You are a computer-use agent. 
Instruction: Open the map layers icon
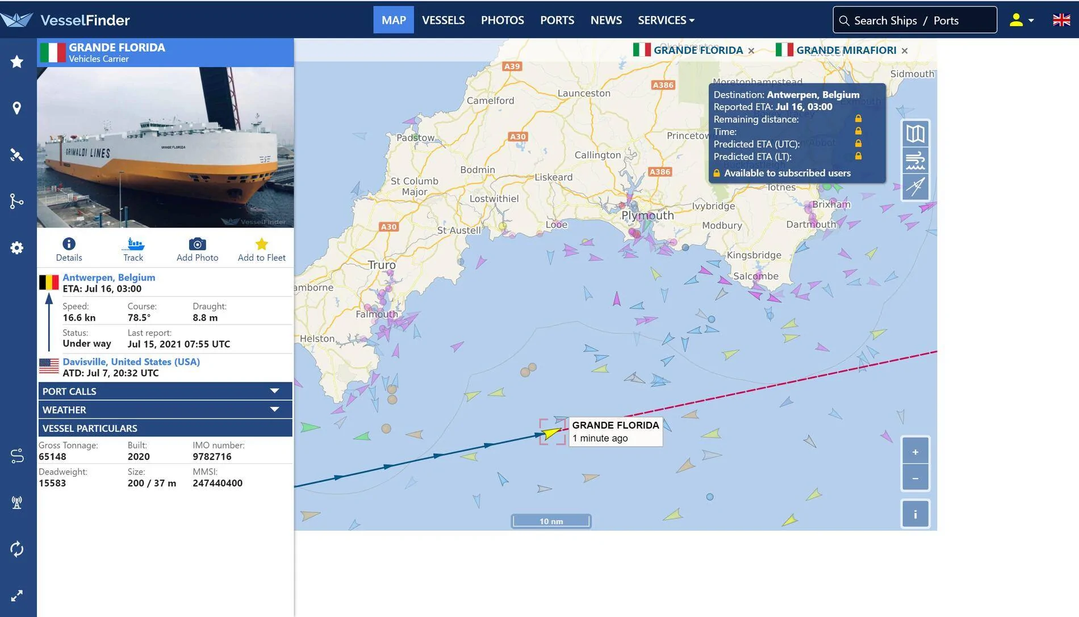click(915, 134)
